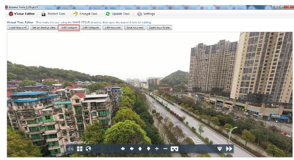The image size is (294, 160).
Task: Open the Settings tab
Action: point(146,14)
